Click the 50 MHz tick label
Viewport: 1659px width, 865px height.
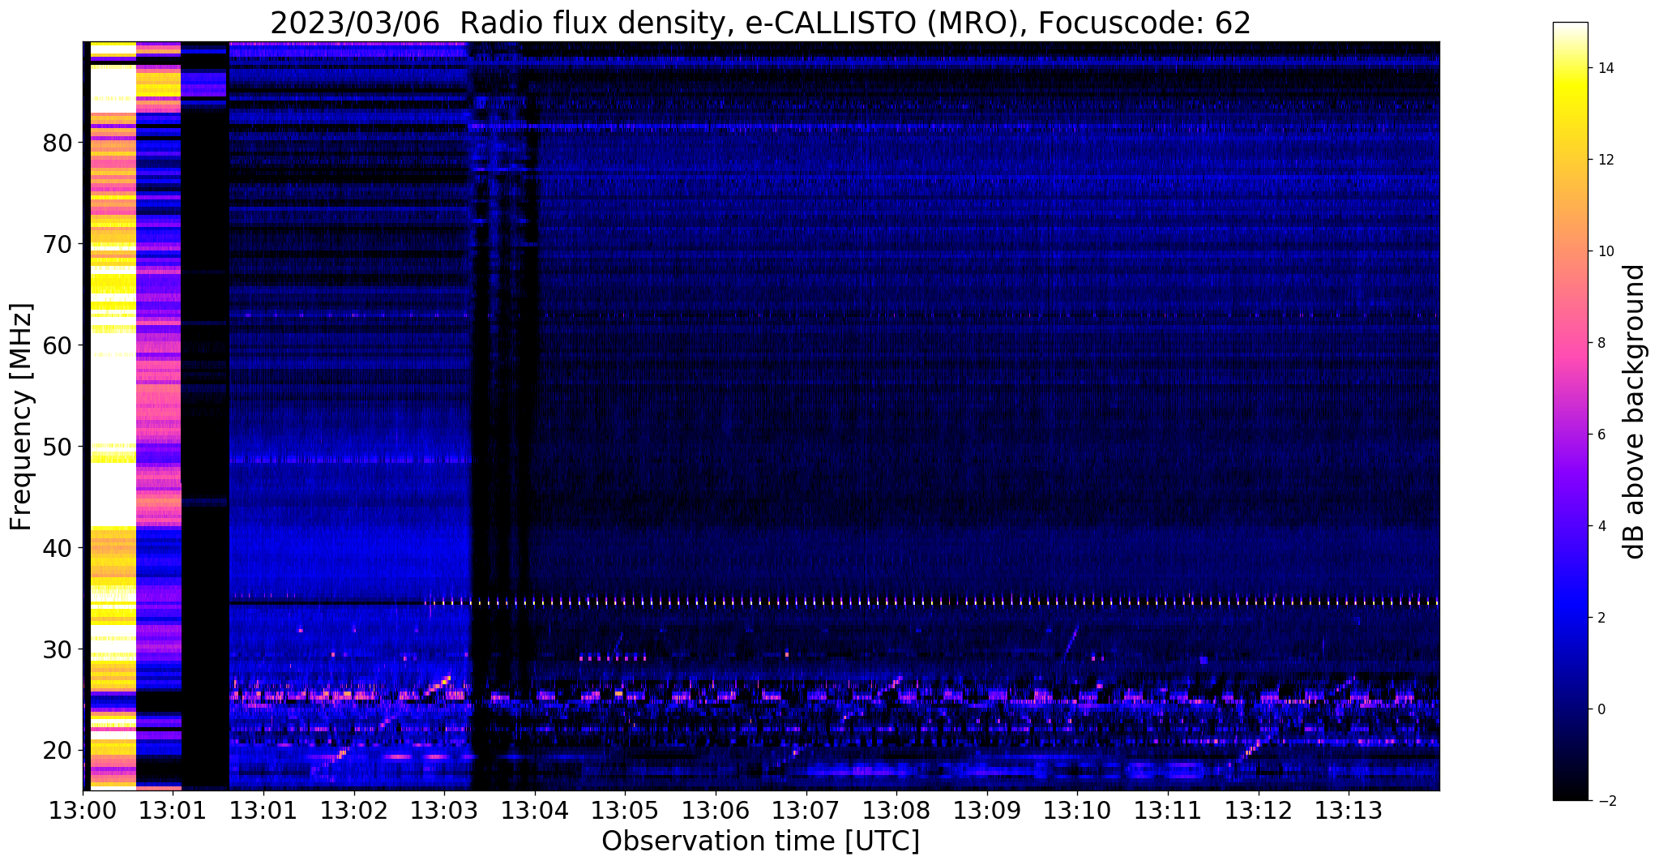click(58, 447)
